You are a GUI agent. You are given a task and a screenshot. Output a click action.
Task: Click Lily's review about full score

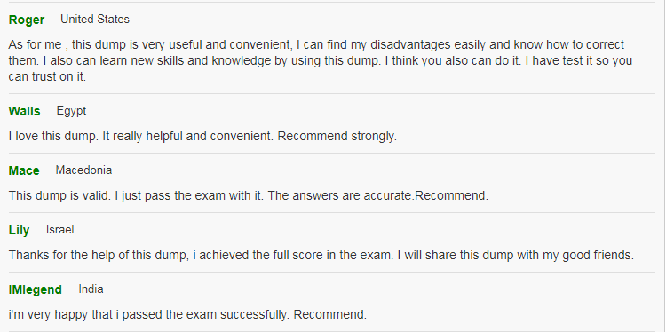click(x=321, y=255)
